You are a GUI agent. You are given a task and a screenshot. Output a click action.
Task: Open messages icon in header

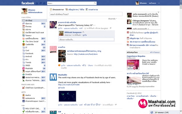point(40,3)
